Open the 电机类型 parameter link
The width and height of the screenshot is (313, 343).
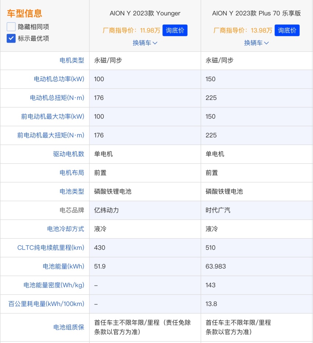72,60
